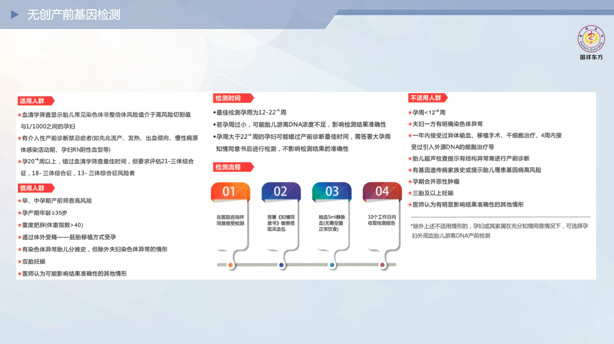Click the teal timeline dot under step 03
This screenshot has width=614, height=344.
click(332, 265)
